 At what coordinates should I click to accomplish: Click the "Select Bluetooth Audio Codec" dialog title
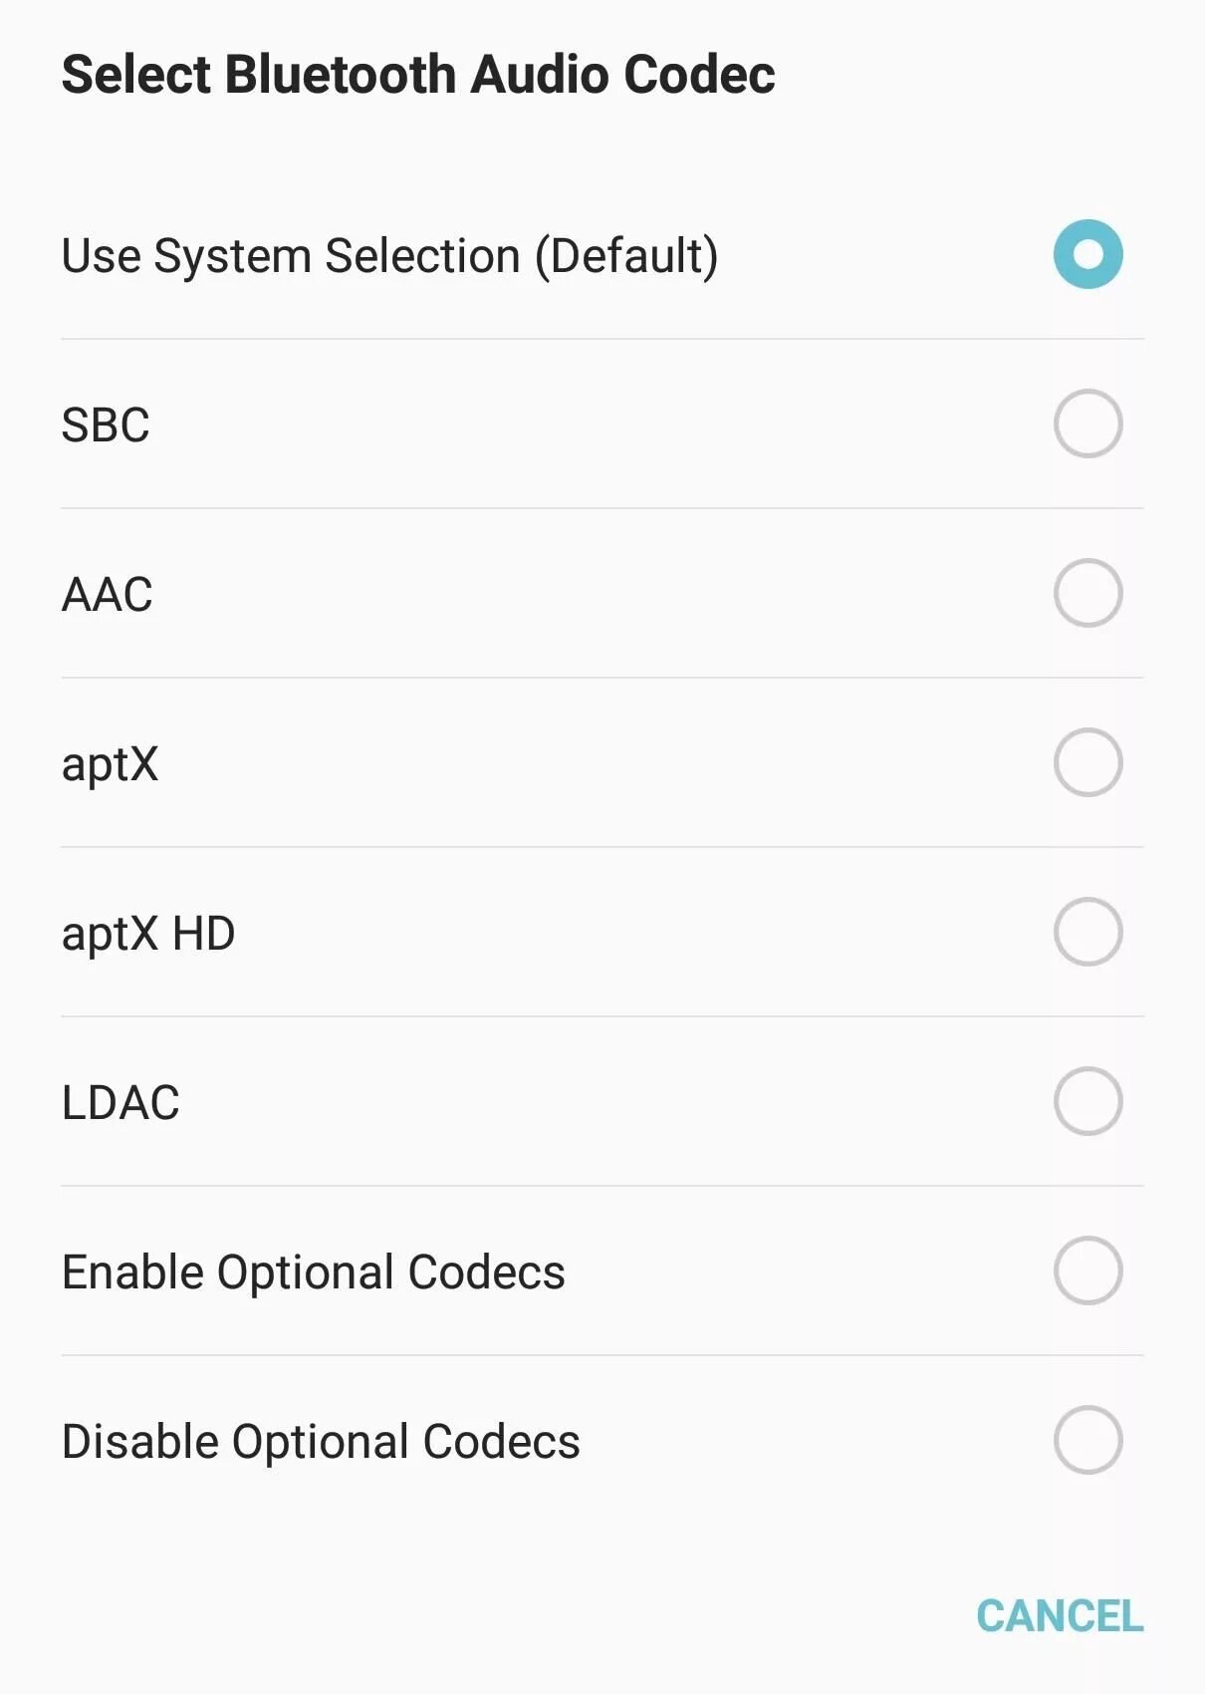418,75
